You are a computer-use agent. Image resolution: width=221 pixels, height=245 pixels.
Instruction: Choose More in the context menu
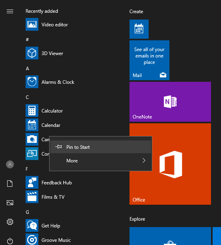[x=101, y=161]
